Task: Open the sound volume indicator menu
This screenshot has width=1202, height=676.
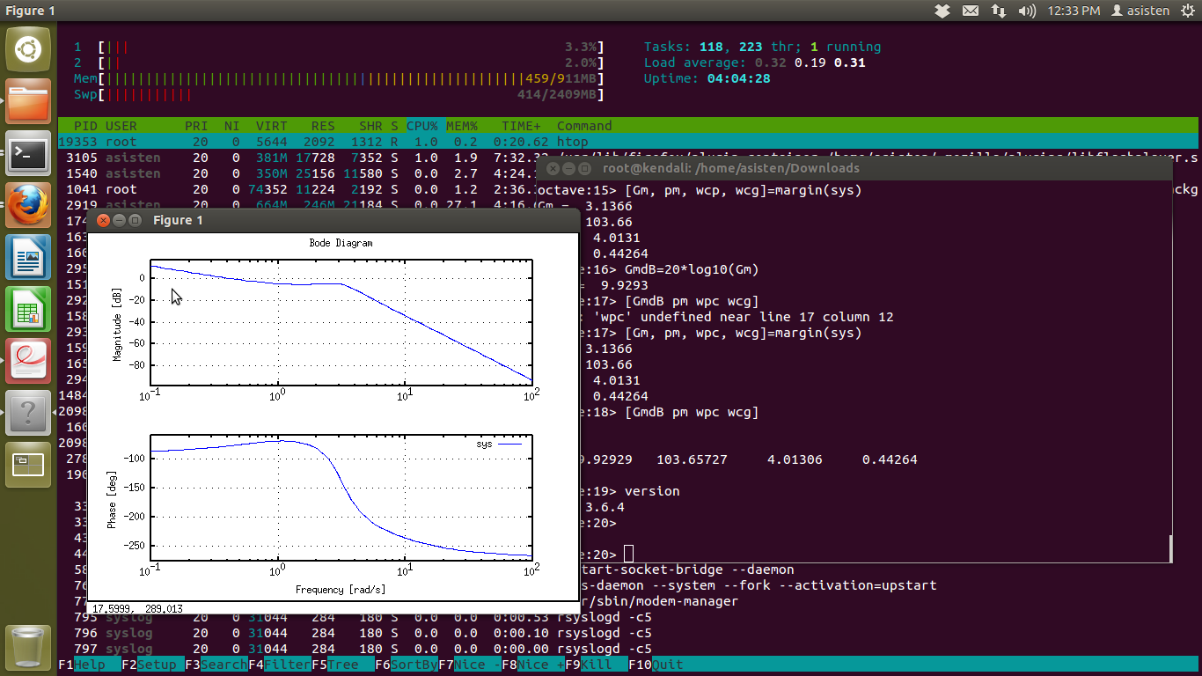Action: click(1026, 11)
